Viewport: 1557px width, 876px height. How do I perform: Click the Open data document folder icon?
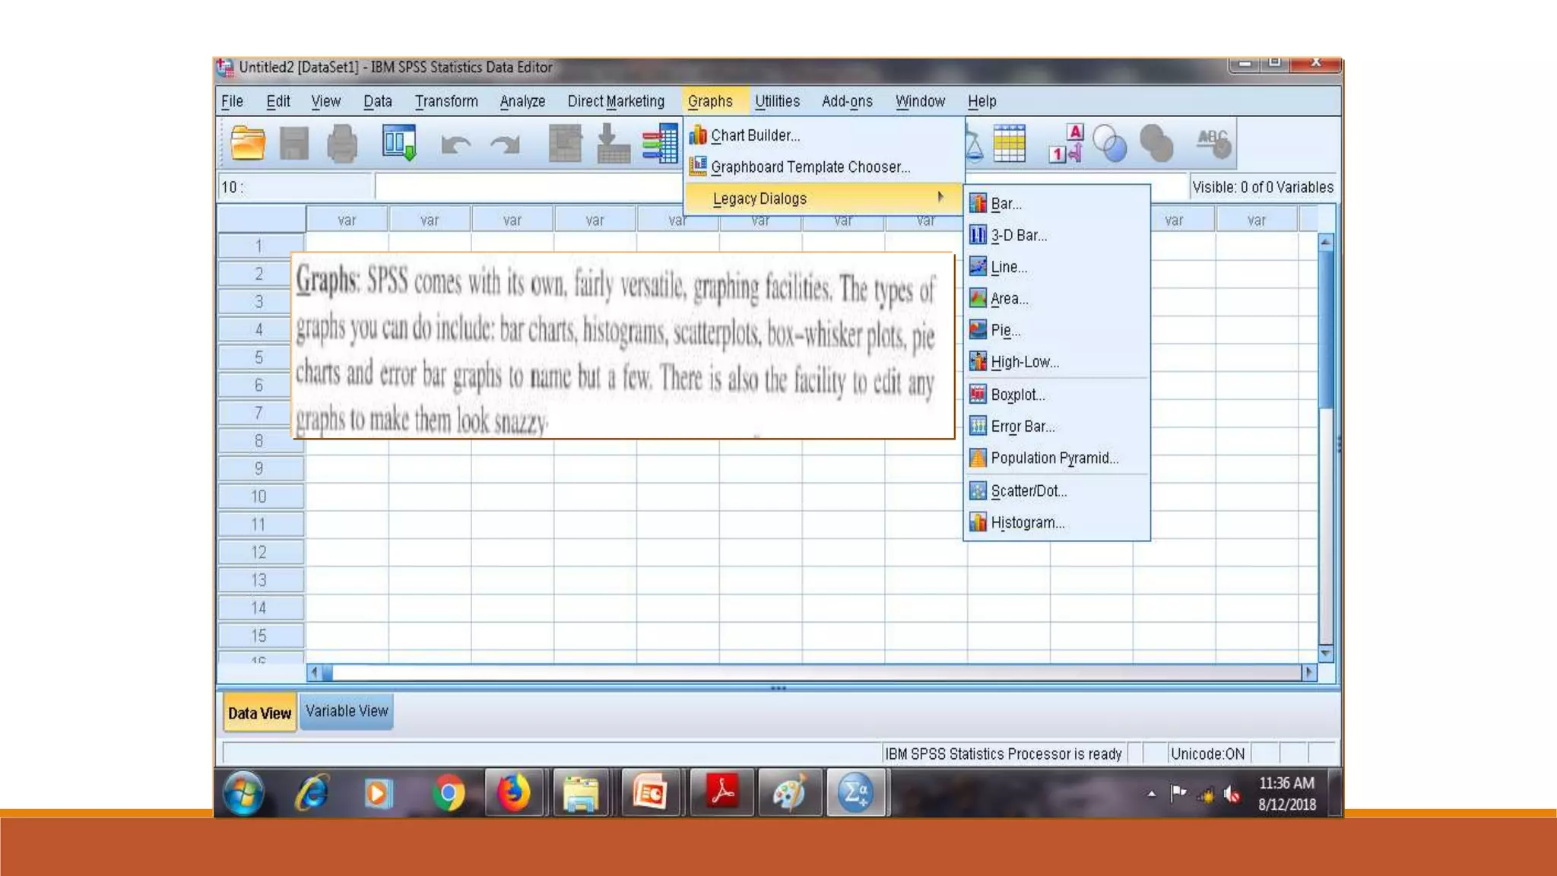248,143
